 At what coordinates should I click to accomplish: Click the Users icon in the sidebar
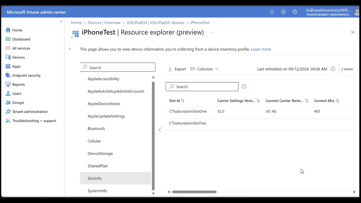8,94
